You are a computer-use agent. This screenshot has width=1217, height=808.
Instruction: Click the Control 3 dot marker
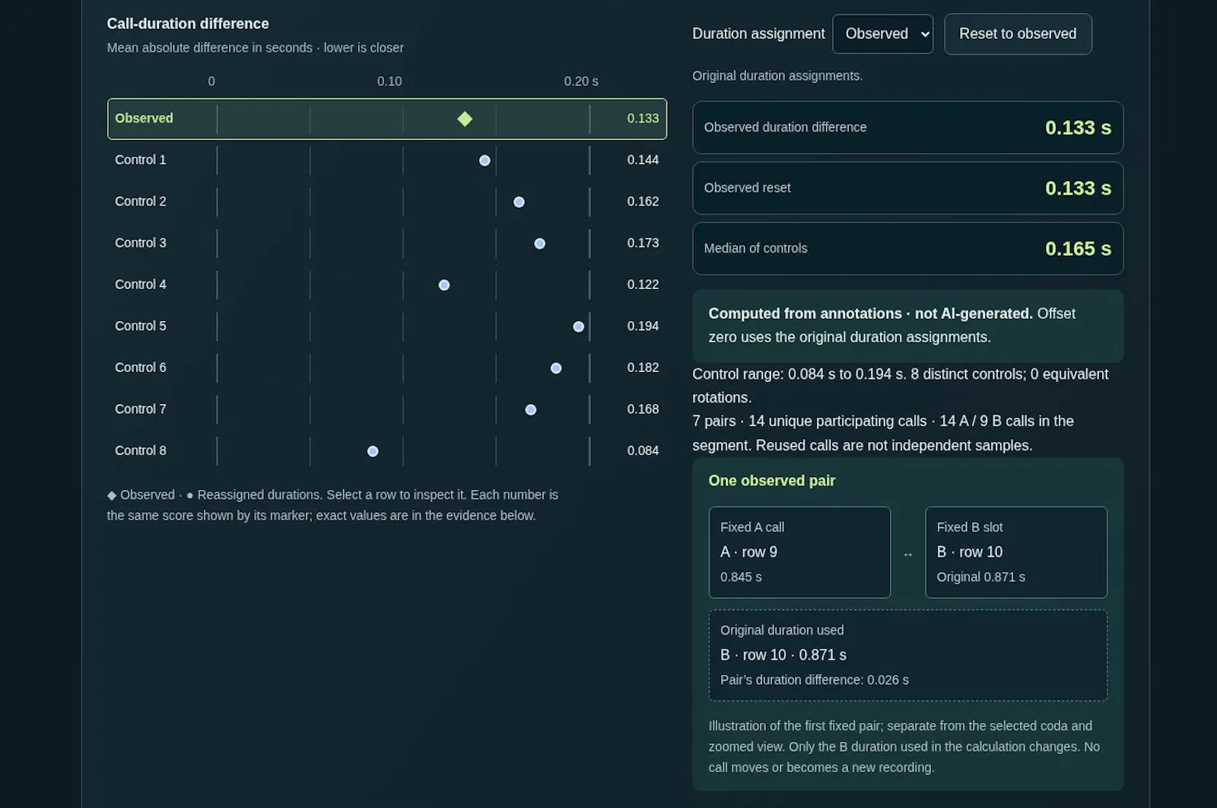click(539, 243)
